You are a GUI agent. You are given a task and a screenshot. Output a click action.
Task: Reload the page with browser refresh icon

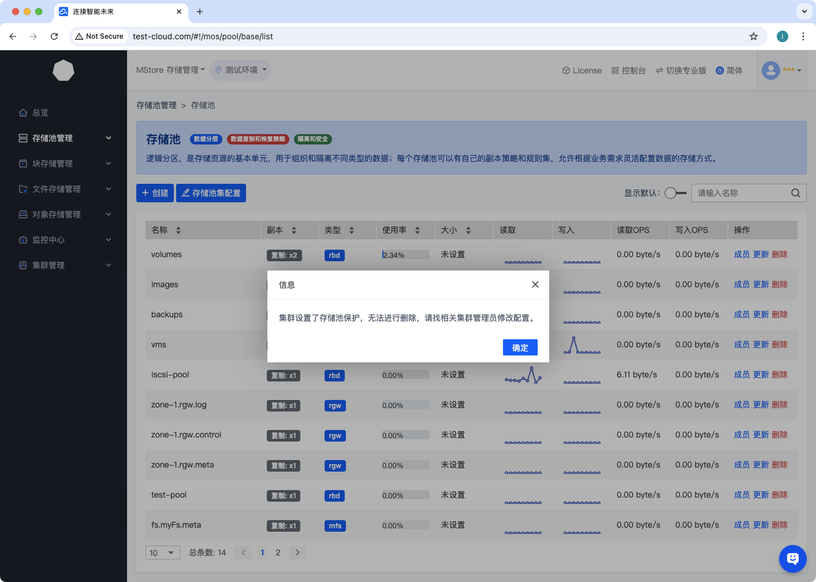54,36
